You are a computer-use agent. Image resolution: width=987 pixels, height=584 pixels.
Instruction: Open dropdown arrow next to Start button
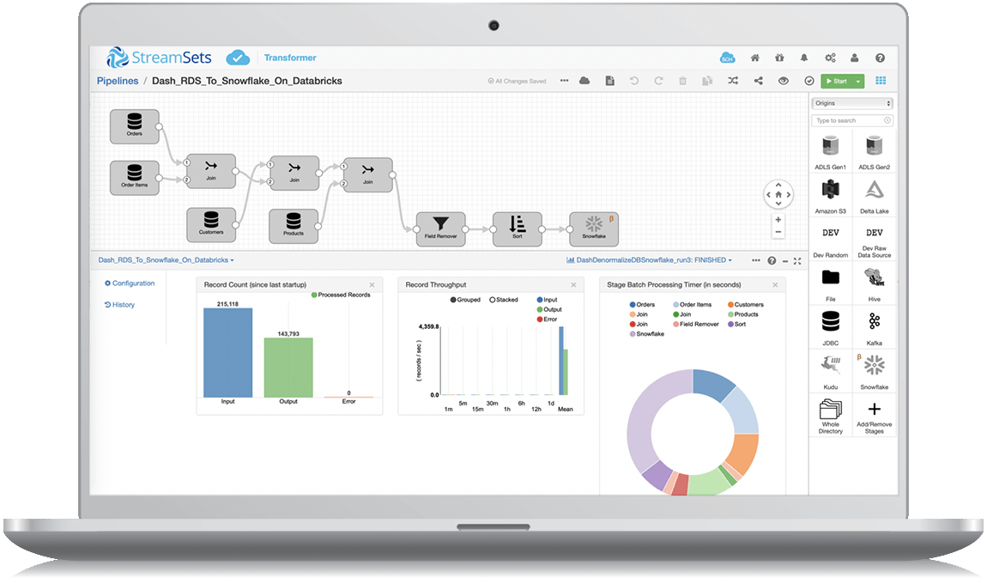858,81
